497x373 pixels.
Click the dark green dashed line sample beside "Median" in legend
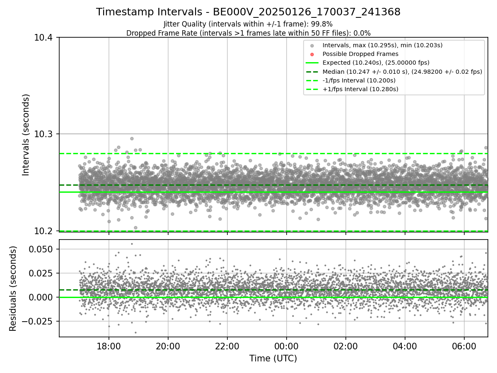click(x=312, y=72)
